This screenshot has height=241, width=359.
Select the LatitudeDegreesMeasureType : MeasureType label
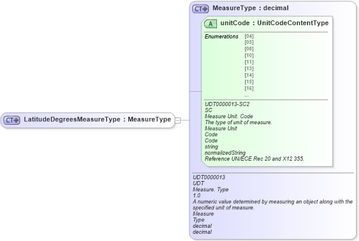tap(97, 119)
